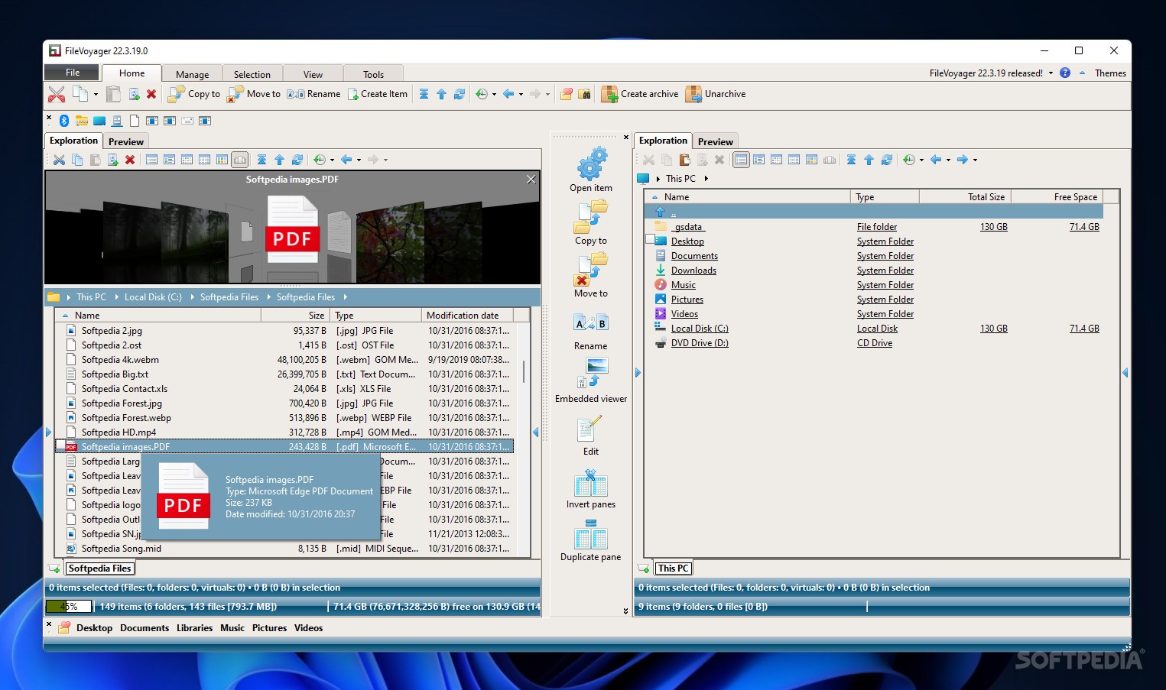Click the Invert panes icon
Image resolution: width=1166 pixels, height=690 pixels.
coord(591,484)
